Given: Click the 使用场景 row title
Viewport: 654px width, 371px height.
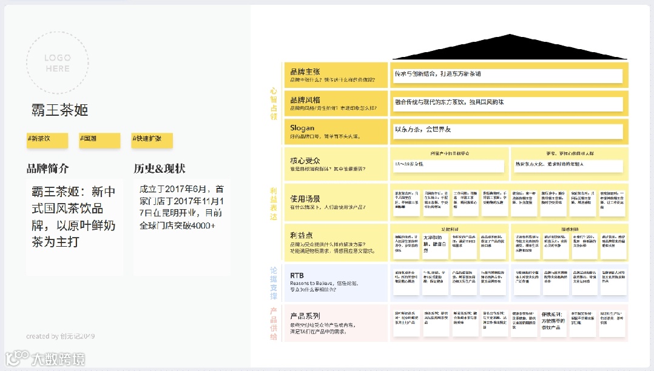Looking at the screenshot, I should tap(305, 199).
